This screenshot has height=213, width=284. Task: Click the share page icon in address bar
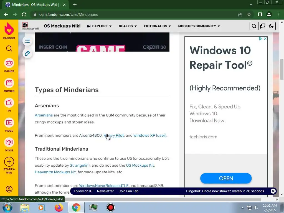coord(240,14)
